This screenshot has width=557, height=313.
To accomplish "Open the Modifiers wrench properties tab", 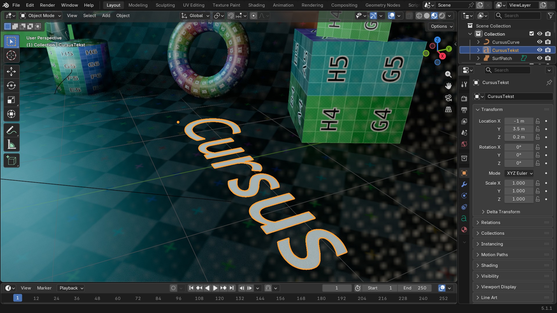I will [464, 184].
